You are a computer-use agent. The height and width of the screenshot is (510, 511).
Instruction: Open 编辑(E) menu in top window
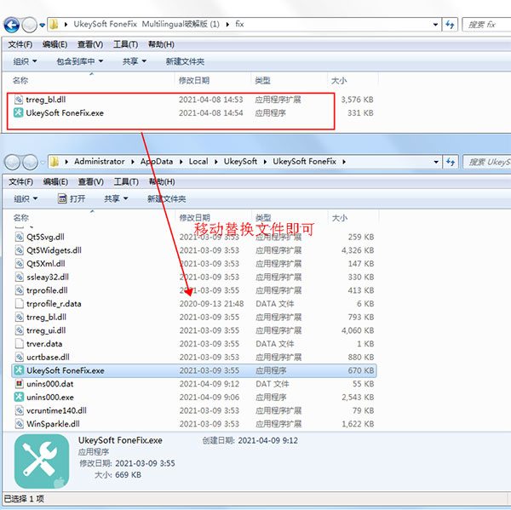tap(55, 44)
